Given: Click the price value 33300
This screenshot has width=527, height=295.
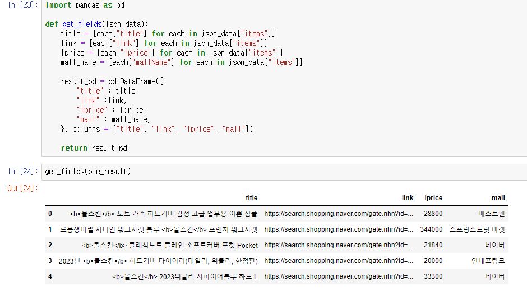Looking at the screenshot, I should (x=433, y=276).
